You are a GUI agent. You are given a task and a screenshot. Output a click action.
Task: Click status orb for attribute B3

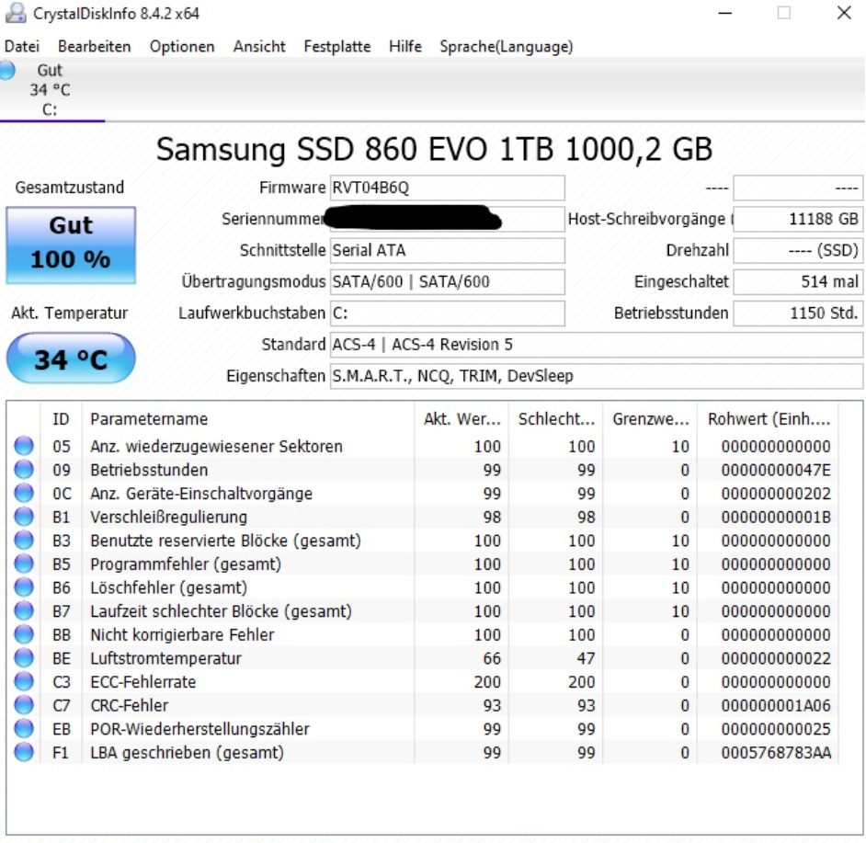tap(24, 541)
